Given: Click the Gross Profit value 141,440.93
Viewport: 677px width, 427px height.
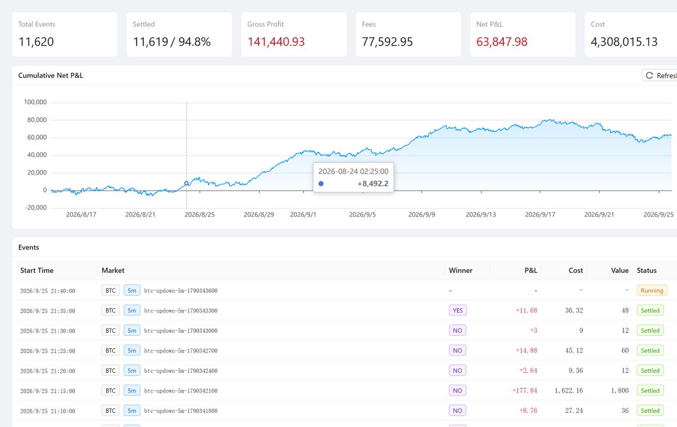Looking at the screenshot, I should pyautogui.click(x=276, y=42).
